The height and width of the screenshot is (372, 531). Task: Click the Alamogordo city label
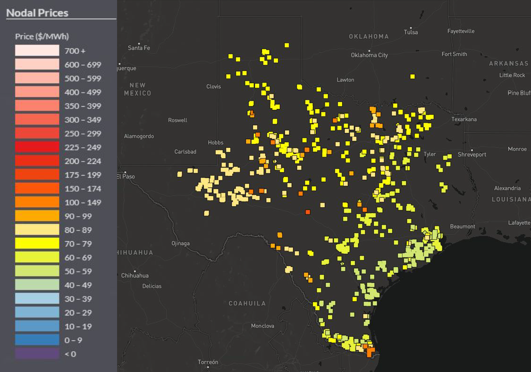(139, 136)
